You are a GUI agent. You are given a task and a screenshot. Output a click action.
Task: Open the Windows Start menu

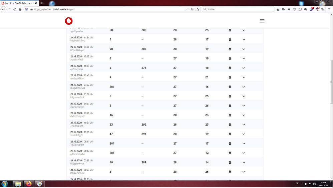(x=5, y=184)
